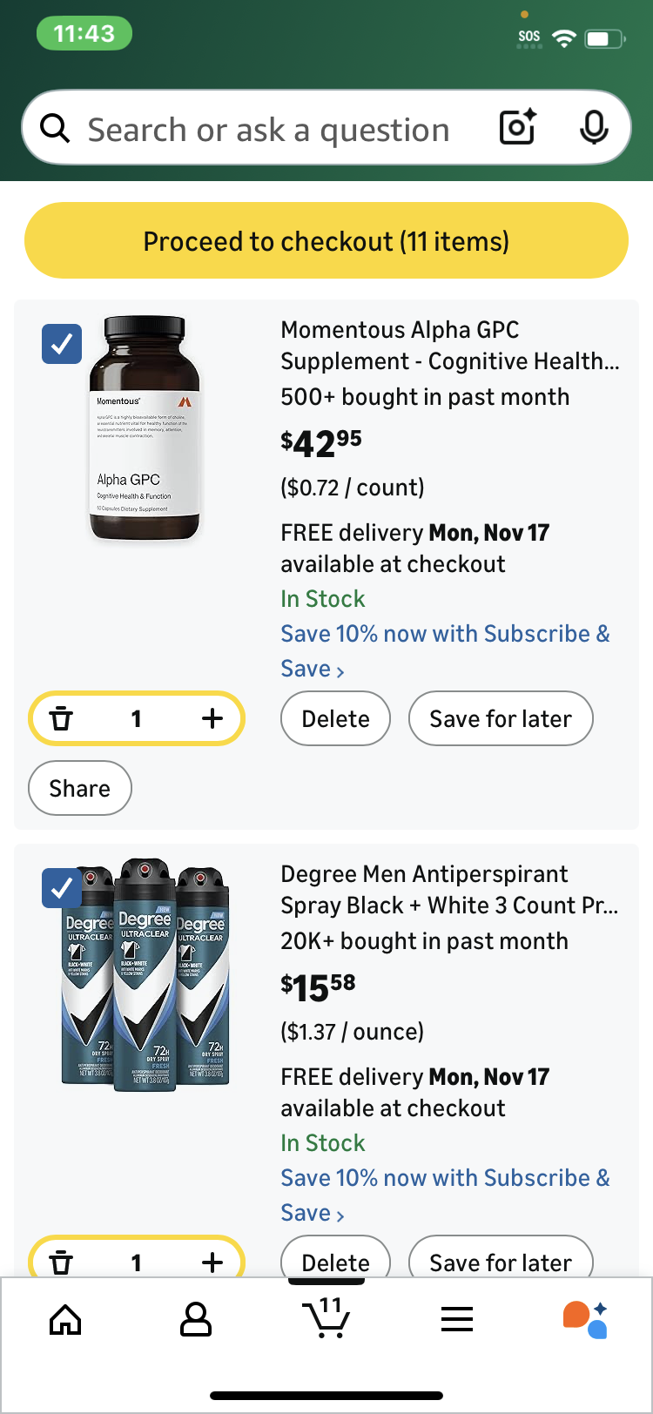Open the account profile tab
Screen dimensions: 653x1414
tap(195, 1320)
